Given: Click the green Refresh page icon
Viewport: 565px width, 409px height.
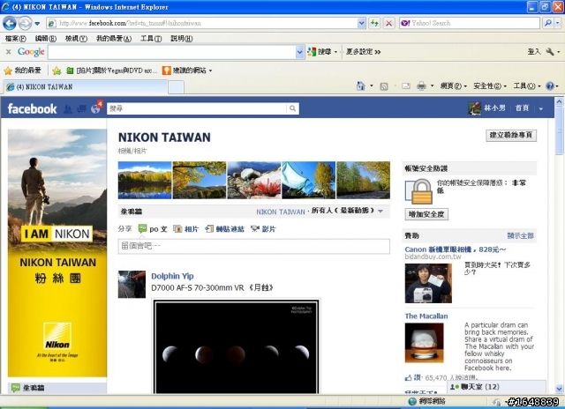Looking at the screenshot, I should pyautogui.click(x=374, y=24).
